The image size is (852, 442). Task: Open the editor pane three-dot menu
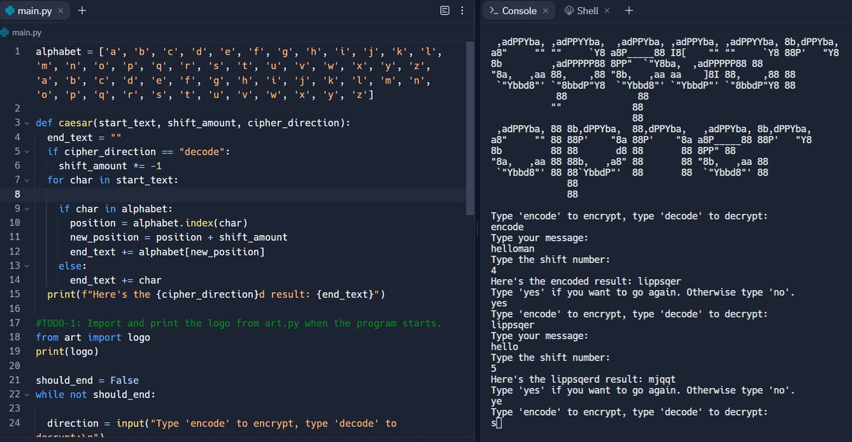[x=463, y=11]
